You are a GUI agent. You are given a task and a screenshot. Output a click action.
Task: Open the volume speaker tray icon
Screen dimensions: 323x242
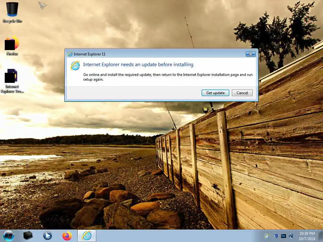(291, 236)
